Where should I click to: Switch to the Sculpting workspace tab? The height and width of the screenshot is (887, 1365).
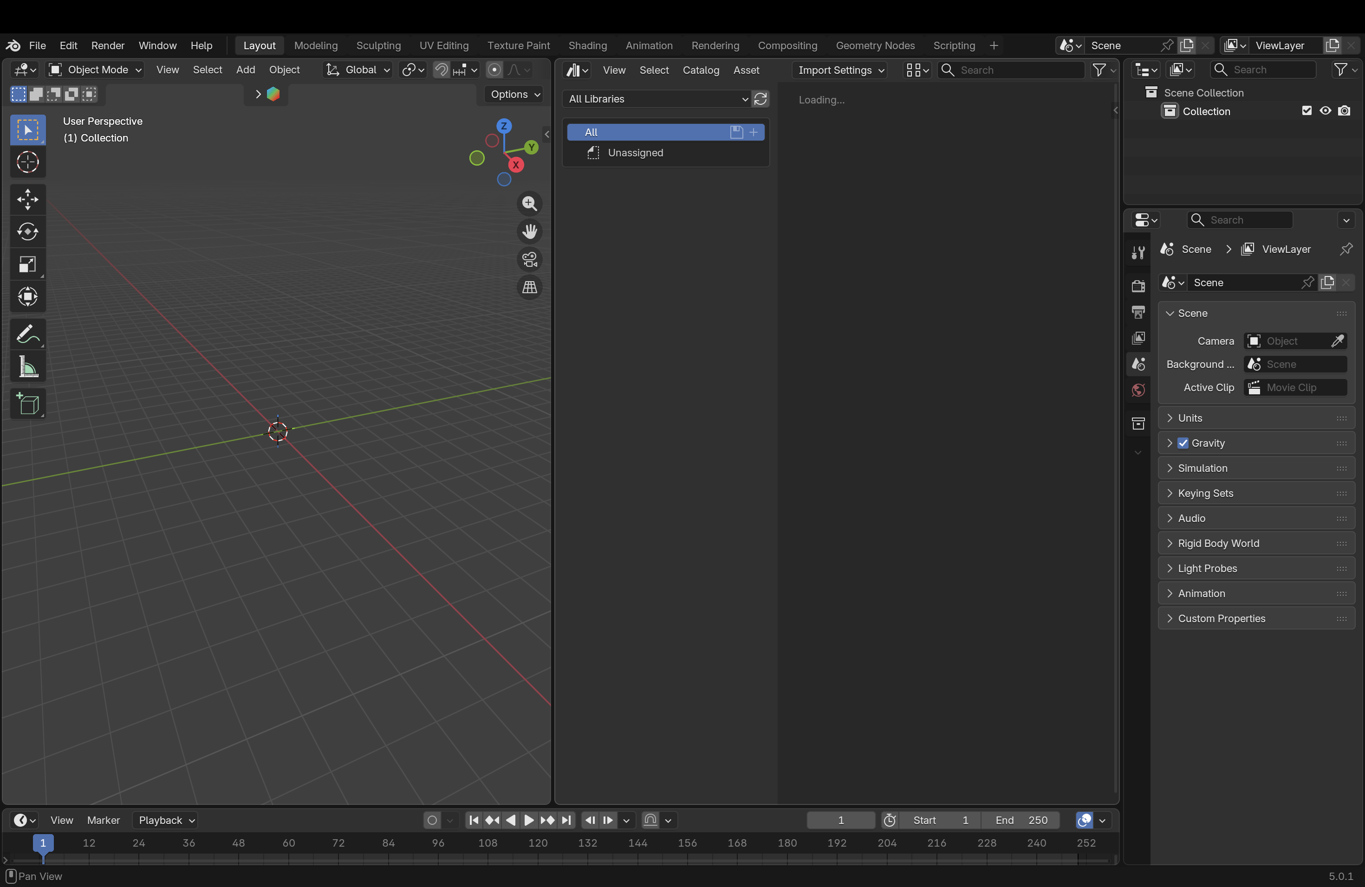point(378,45)
